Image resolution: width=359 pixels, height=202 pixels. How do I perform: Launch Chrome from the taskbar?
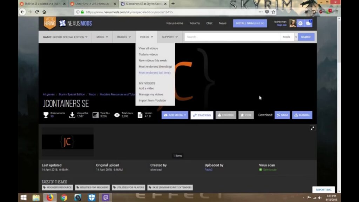click(64, 197)
